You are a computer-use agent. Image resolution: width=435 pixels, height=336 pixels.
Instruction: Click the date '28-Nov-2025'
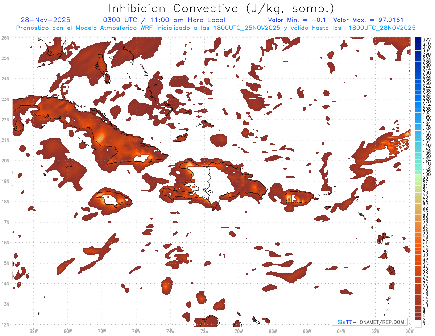tap(46, 20)
